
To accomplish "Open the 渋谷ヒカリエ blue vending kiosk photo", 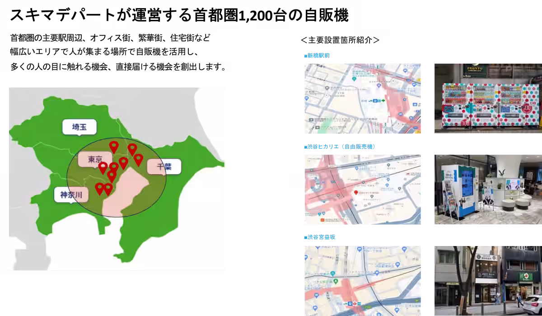I will click(488, 190).
